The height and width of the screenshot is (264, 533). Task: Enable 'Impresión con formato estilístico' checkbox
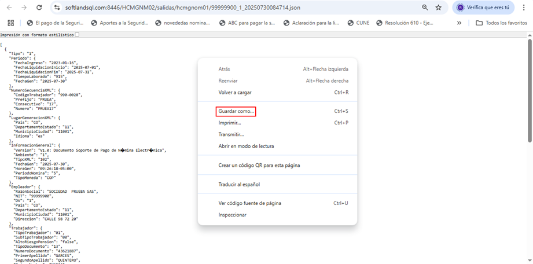click(78, 35)
